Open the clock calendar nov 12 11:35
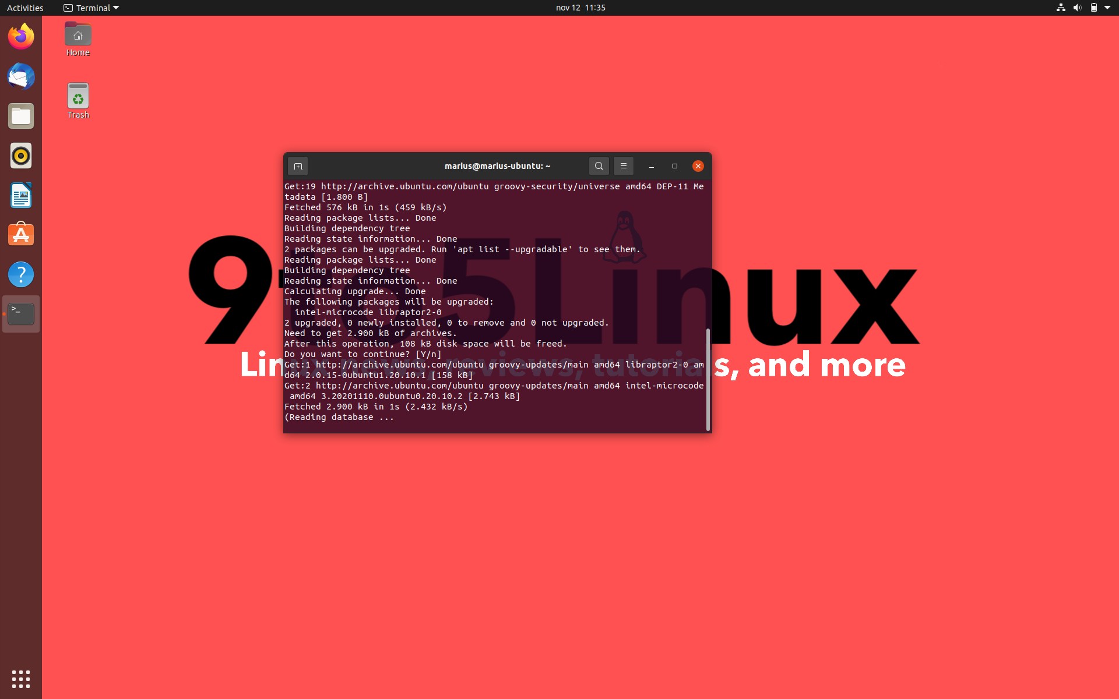Image resolution: width=1119 pixels, height=699 pixels. pos(580,8)
